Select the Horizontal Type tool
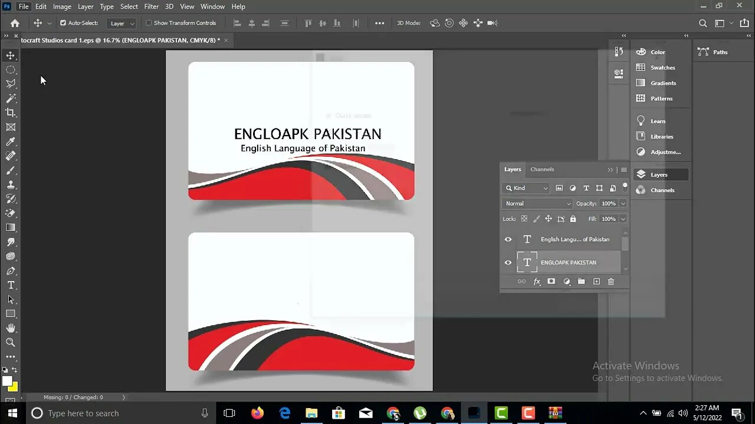 (11, 285)
